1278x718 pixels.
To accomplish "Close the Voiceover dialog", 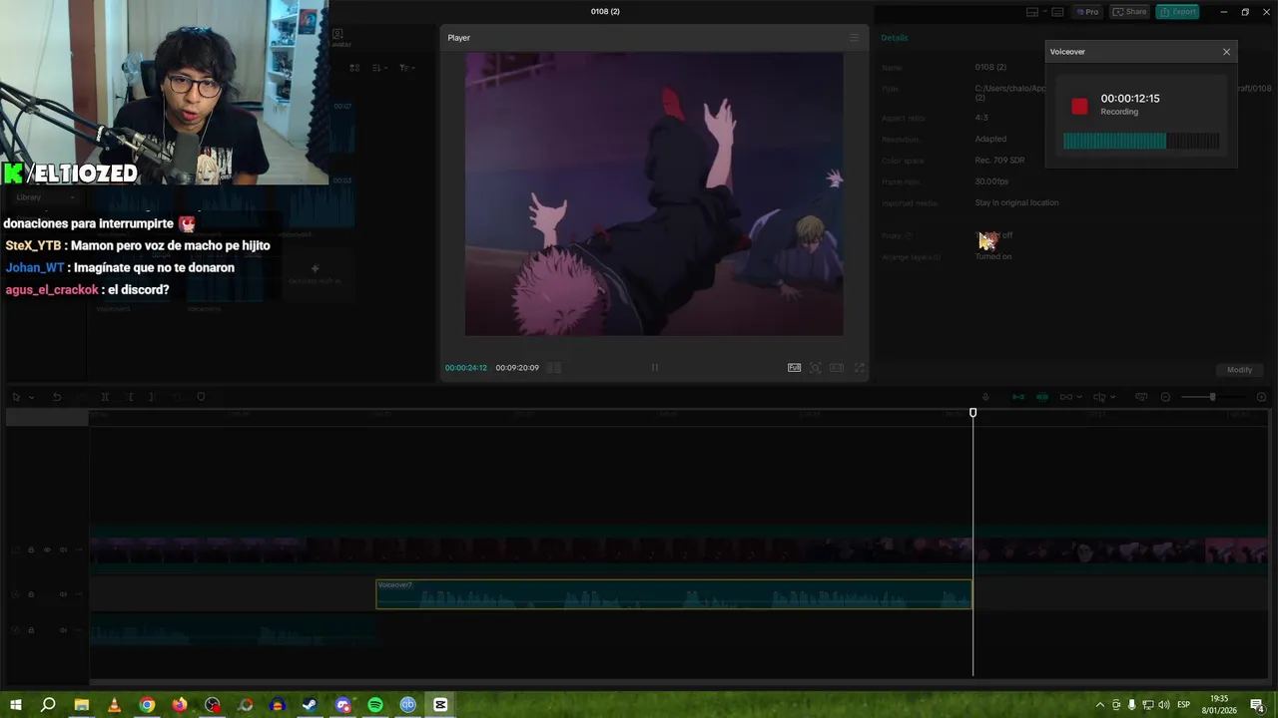I will (1226, 52).
